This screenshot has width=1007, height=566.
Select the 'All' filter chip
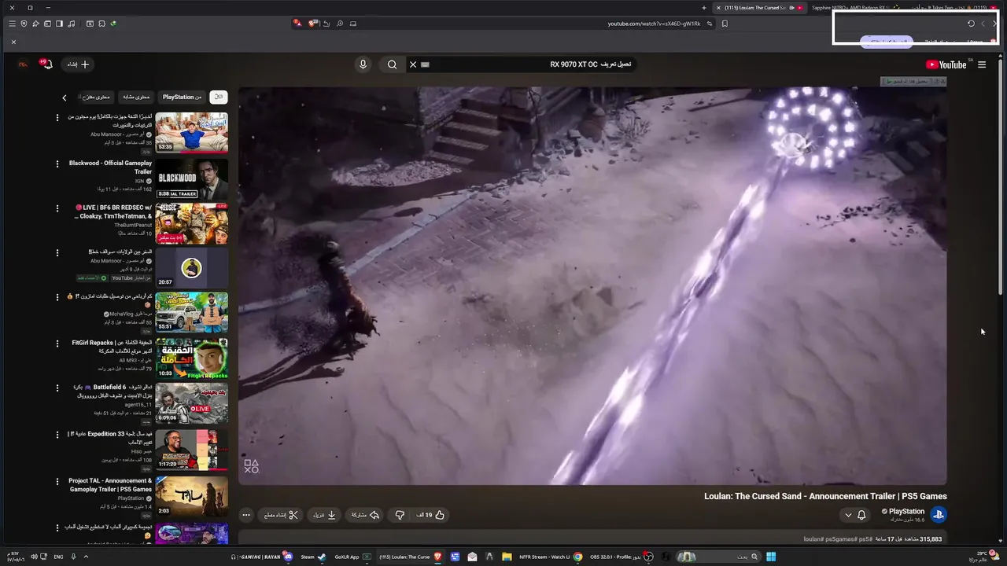pyautogui.click(x=219, y=97)
